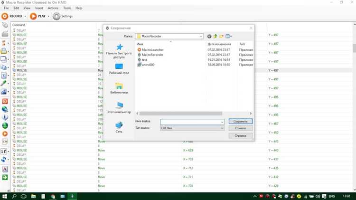Click the green goto arrow icon in sidebar
This screenshot has width=356, height=200.
tap(5, 177)
